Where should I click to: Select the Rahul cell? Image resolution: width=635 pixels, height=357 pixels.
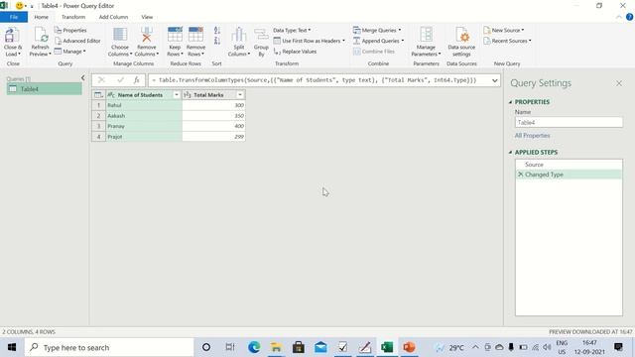coord(144,105)
